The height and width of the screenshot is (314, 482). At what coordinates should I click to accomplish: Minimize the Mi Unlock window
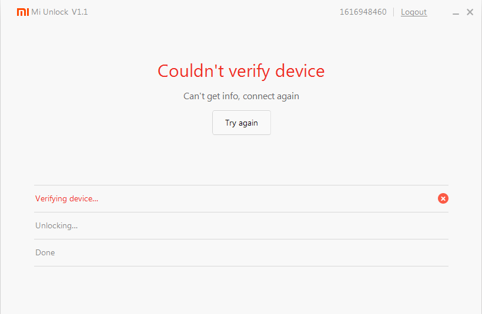click(457, 12)
